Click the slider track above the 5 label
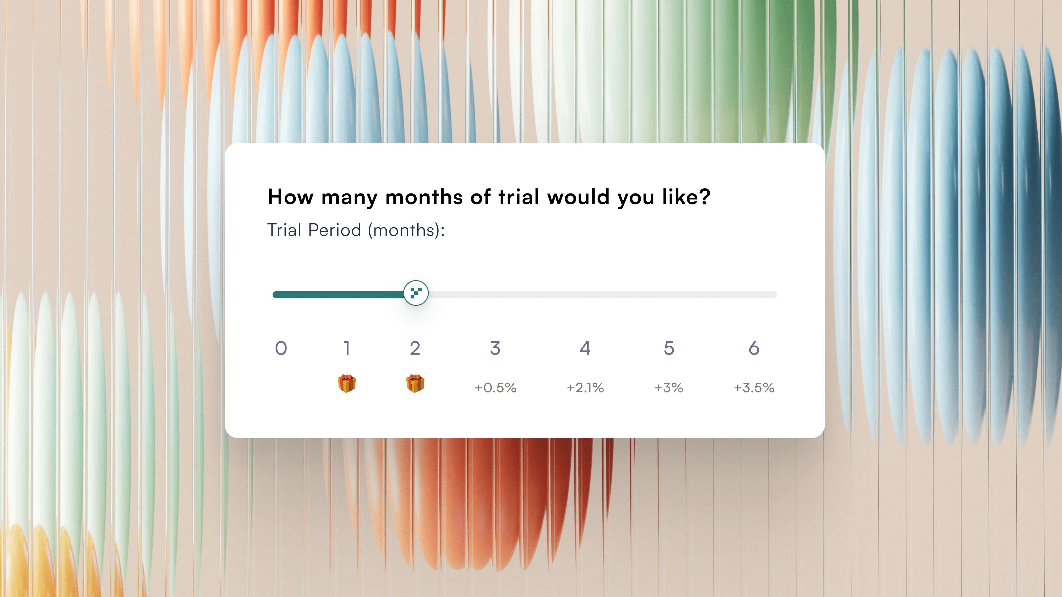1062x597 pixels. 669,295
